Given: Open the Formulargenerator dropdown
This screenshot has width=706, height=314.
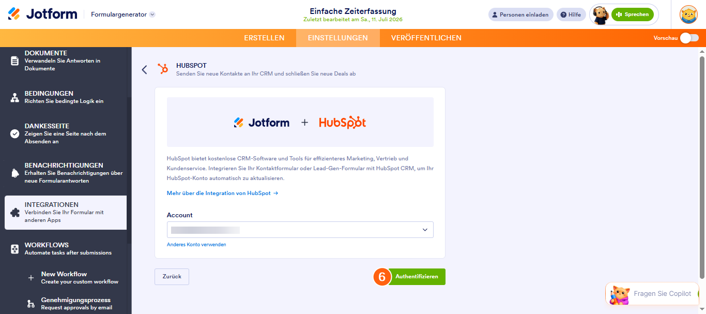Looking at the screenshot, I should [123, 14].
